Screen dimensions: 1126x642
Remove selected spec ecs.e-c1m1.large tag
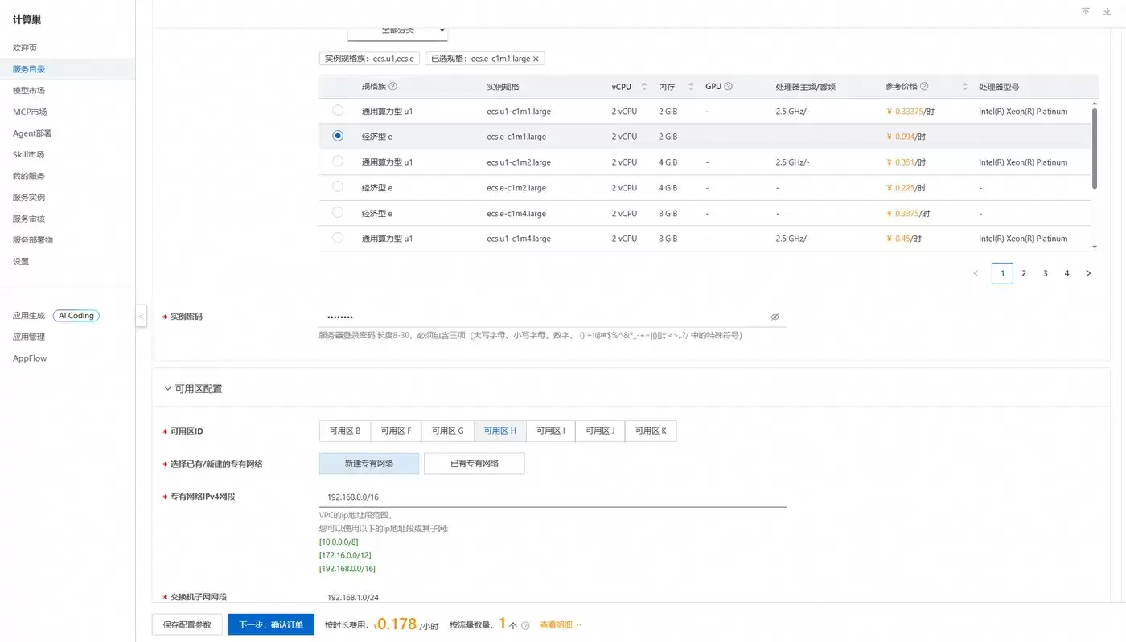(x=536, y=59)
